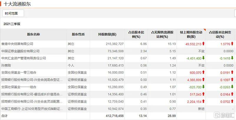The height and width of the screenshot is (120, 236).
Task: Click shareholder 招商银行-兴全合宜灵活配置 fund
Action: (32, 101)
